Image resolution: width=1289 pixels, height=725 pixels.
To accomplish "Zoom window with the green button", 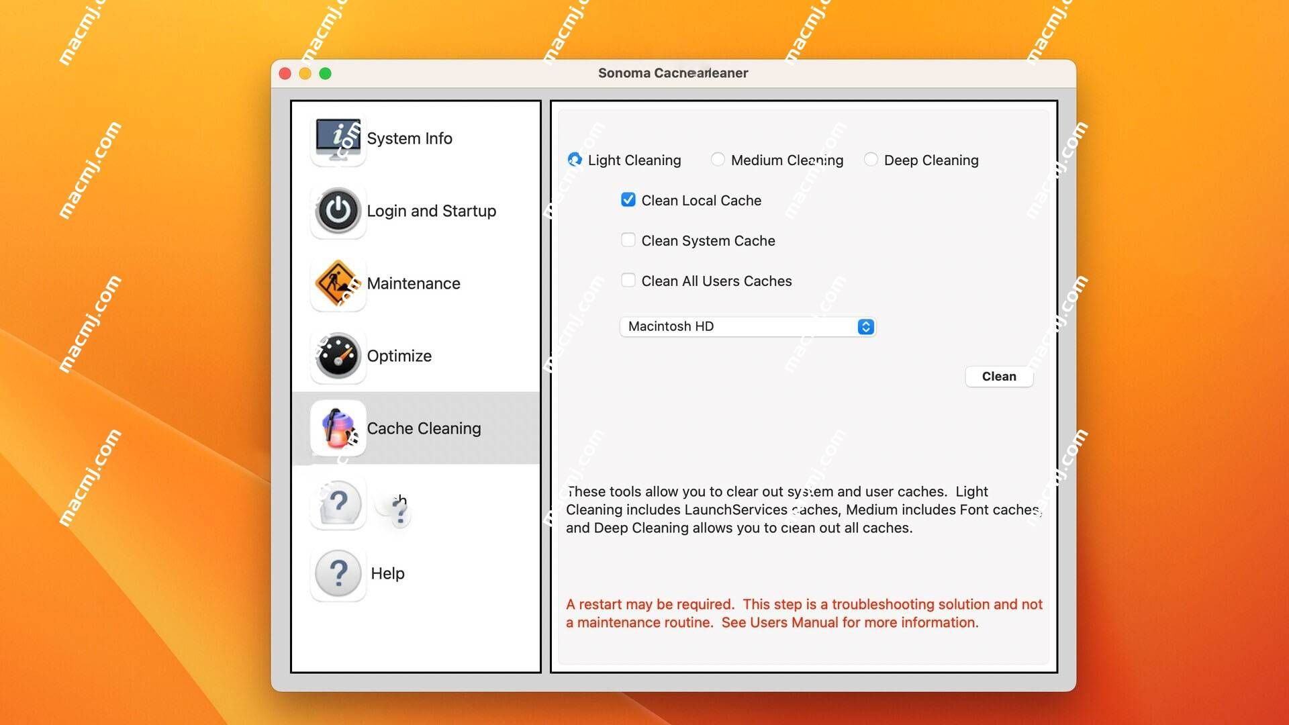I will 326,74.
